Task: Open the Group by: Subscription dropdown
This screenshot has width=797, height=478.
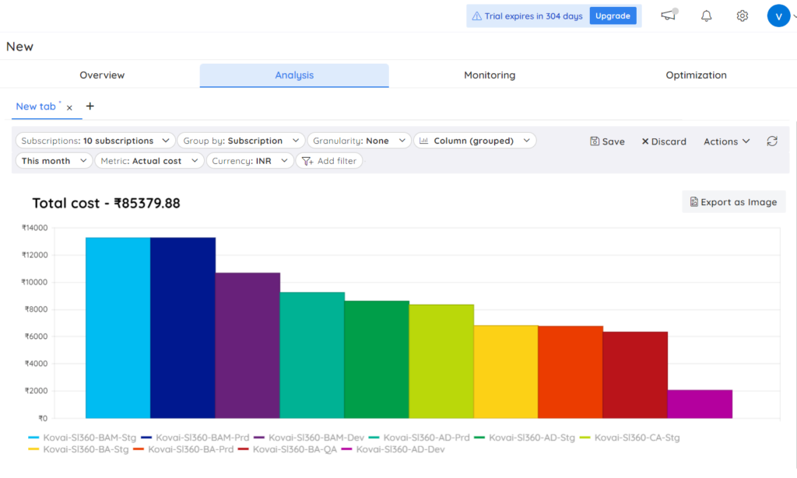Action: (x=241, y=141)
